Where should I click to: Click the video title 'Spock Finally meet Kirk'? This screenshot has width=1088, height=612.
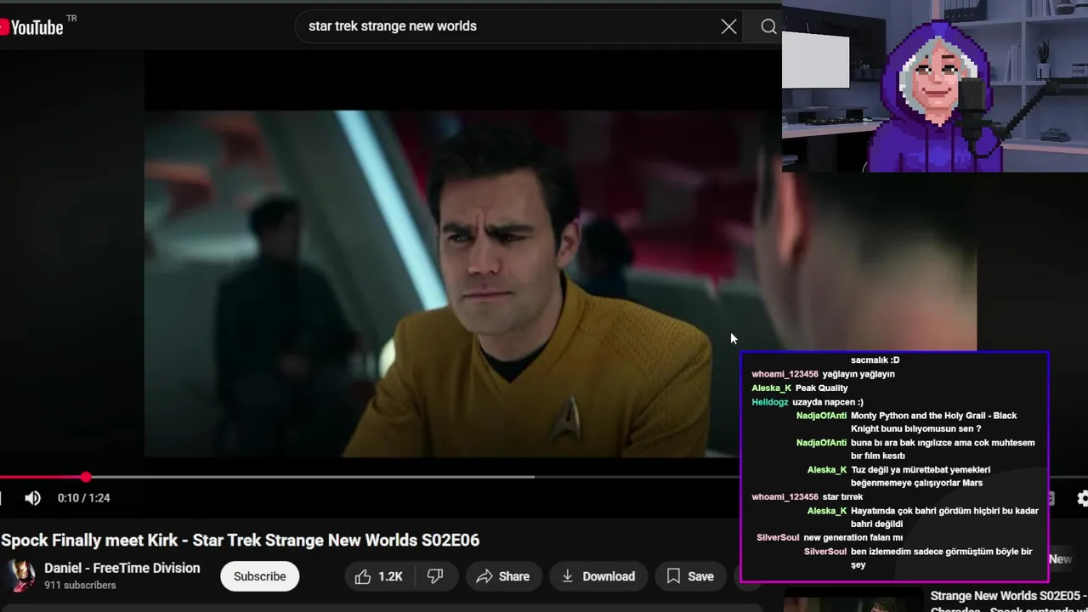(241, 540)
